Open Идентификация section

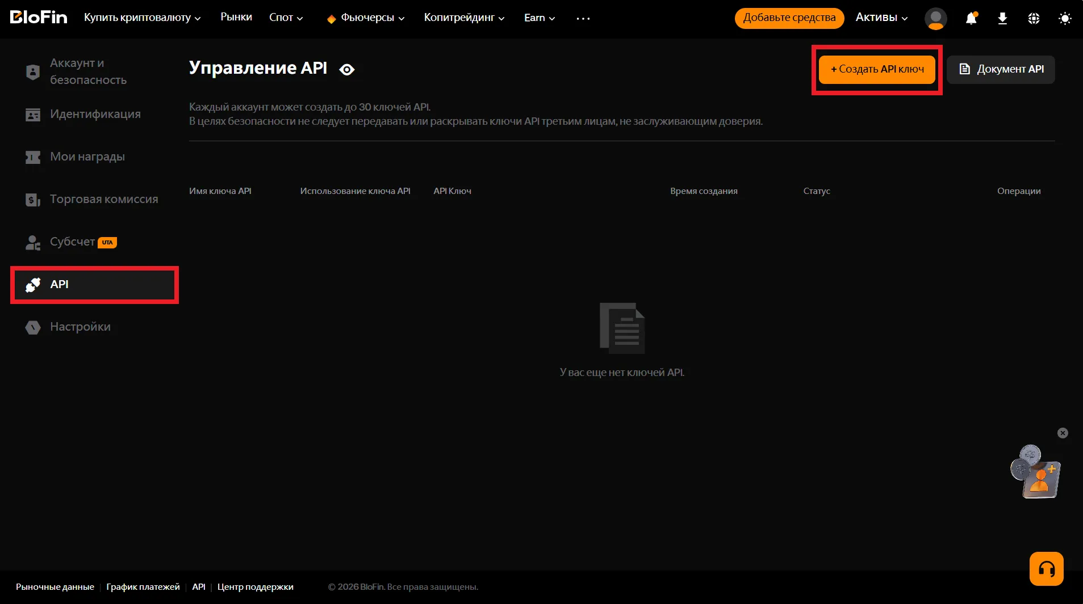[x=95, y=114]
